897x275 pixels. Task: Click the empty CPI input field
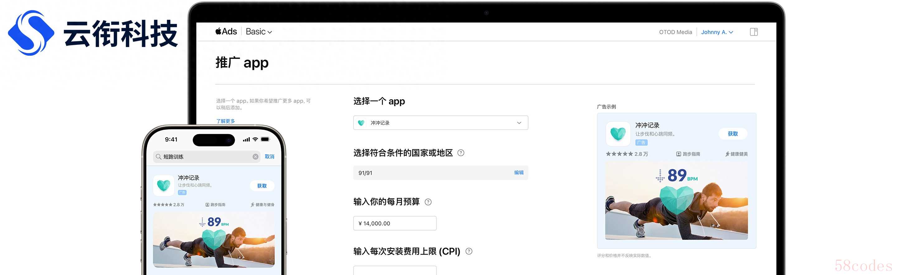click(395, 270)
